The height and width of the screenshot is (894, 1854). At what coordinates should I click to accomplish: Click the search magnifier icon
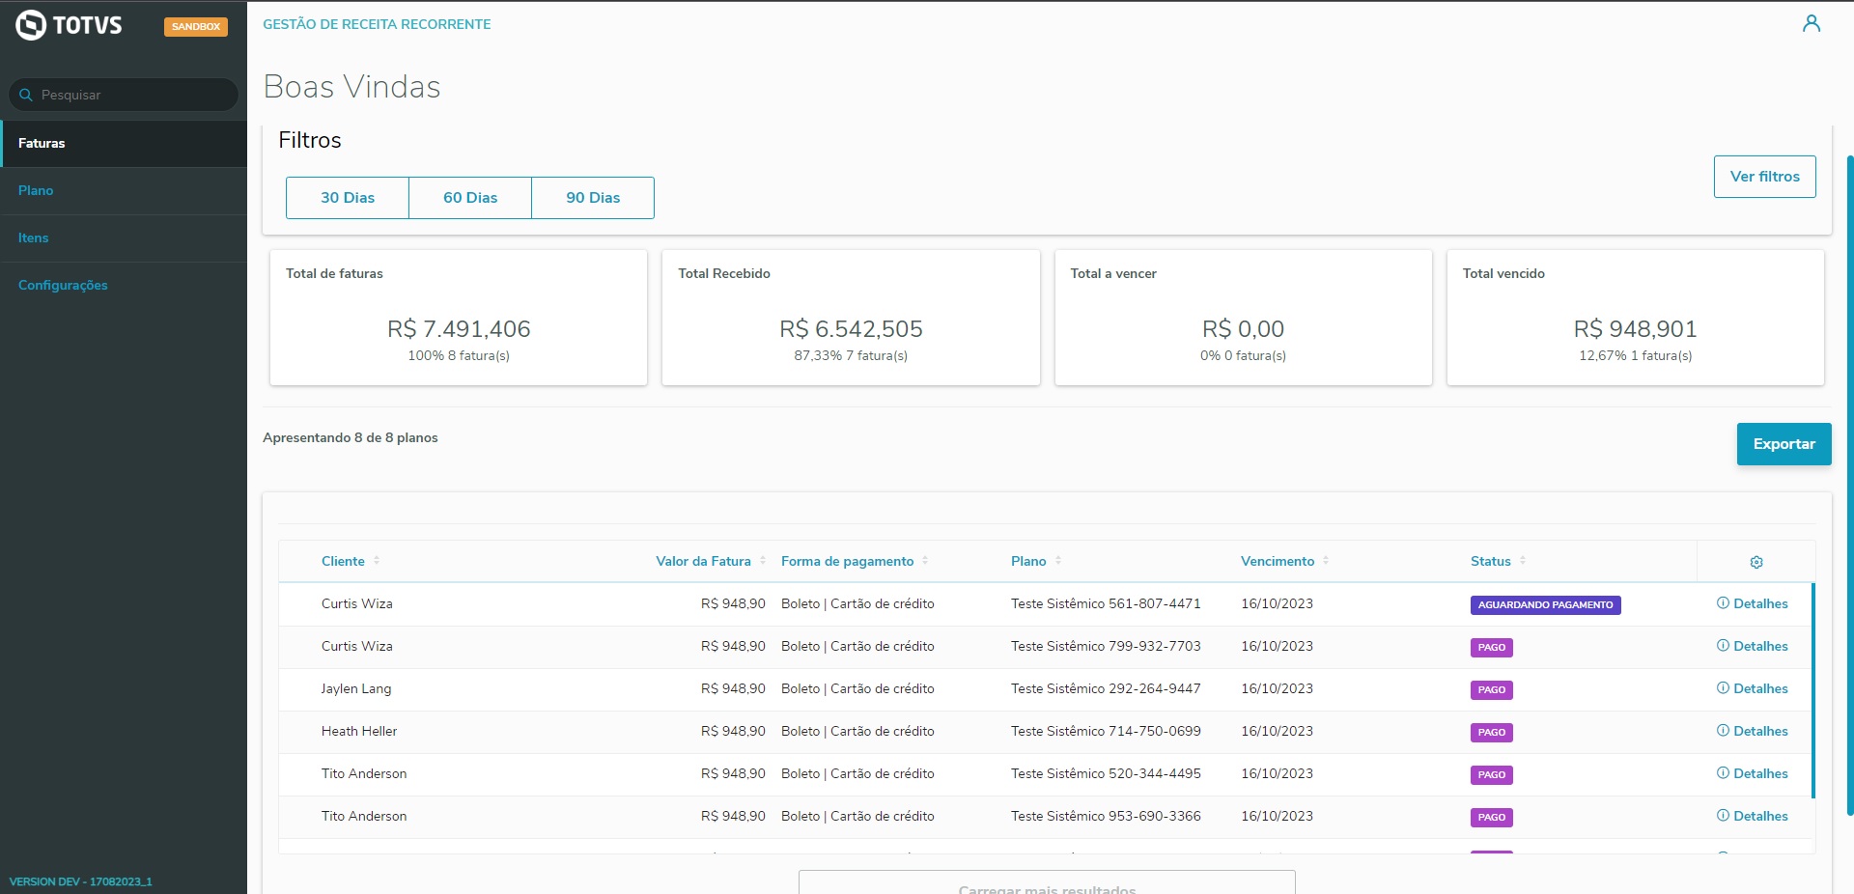pyautogui.click(x=26, y=95)
